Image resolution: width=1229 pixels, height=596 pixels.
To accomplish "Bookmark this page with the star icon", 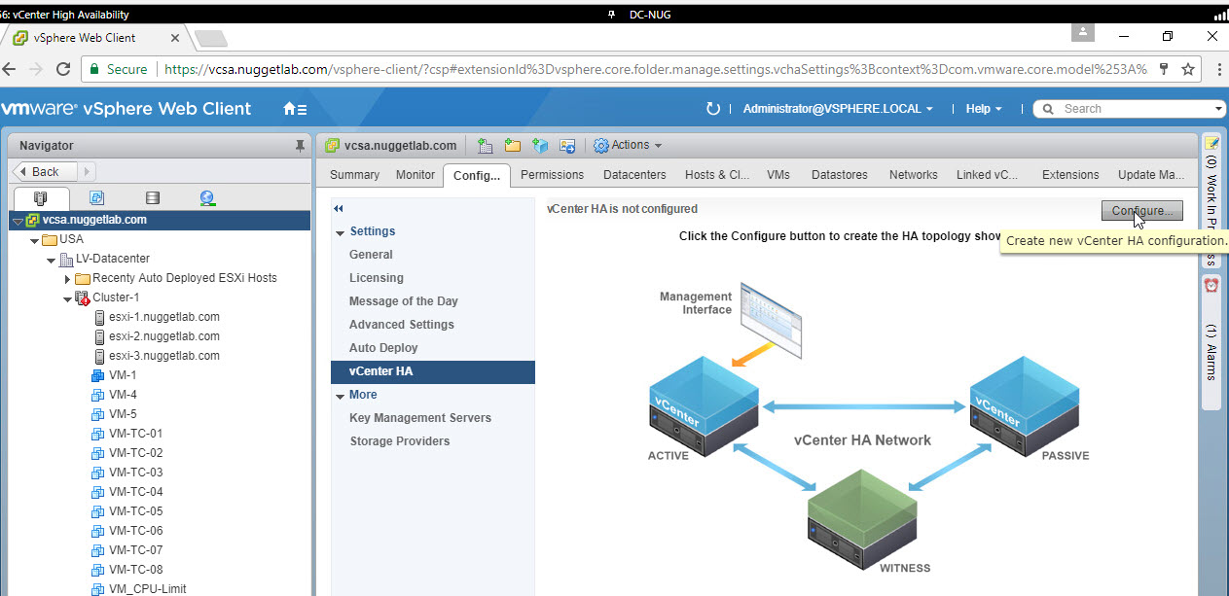I will [1188, 69].
